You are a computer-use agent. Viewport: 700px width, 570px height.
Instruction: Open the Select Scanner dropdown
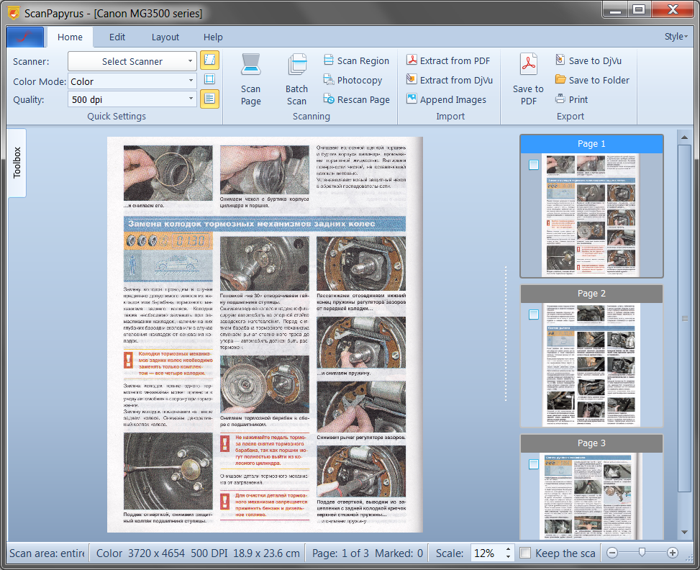point(132,62)
